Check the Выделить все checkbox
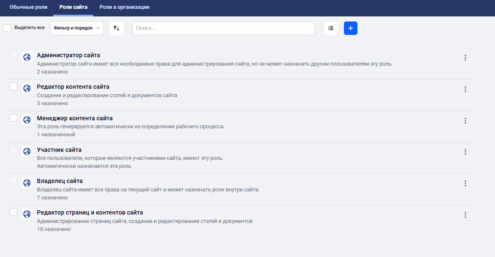Screen dimensions: 495x257 (7, 28)
